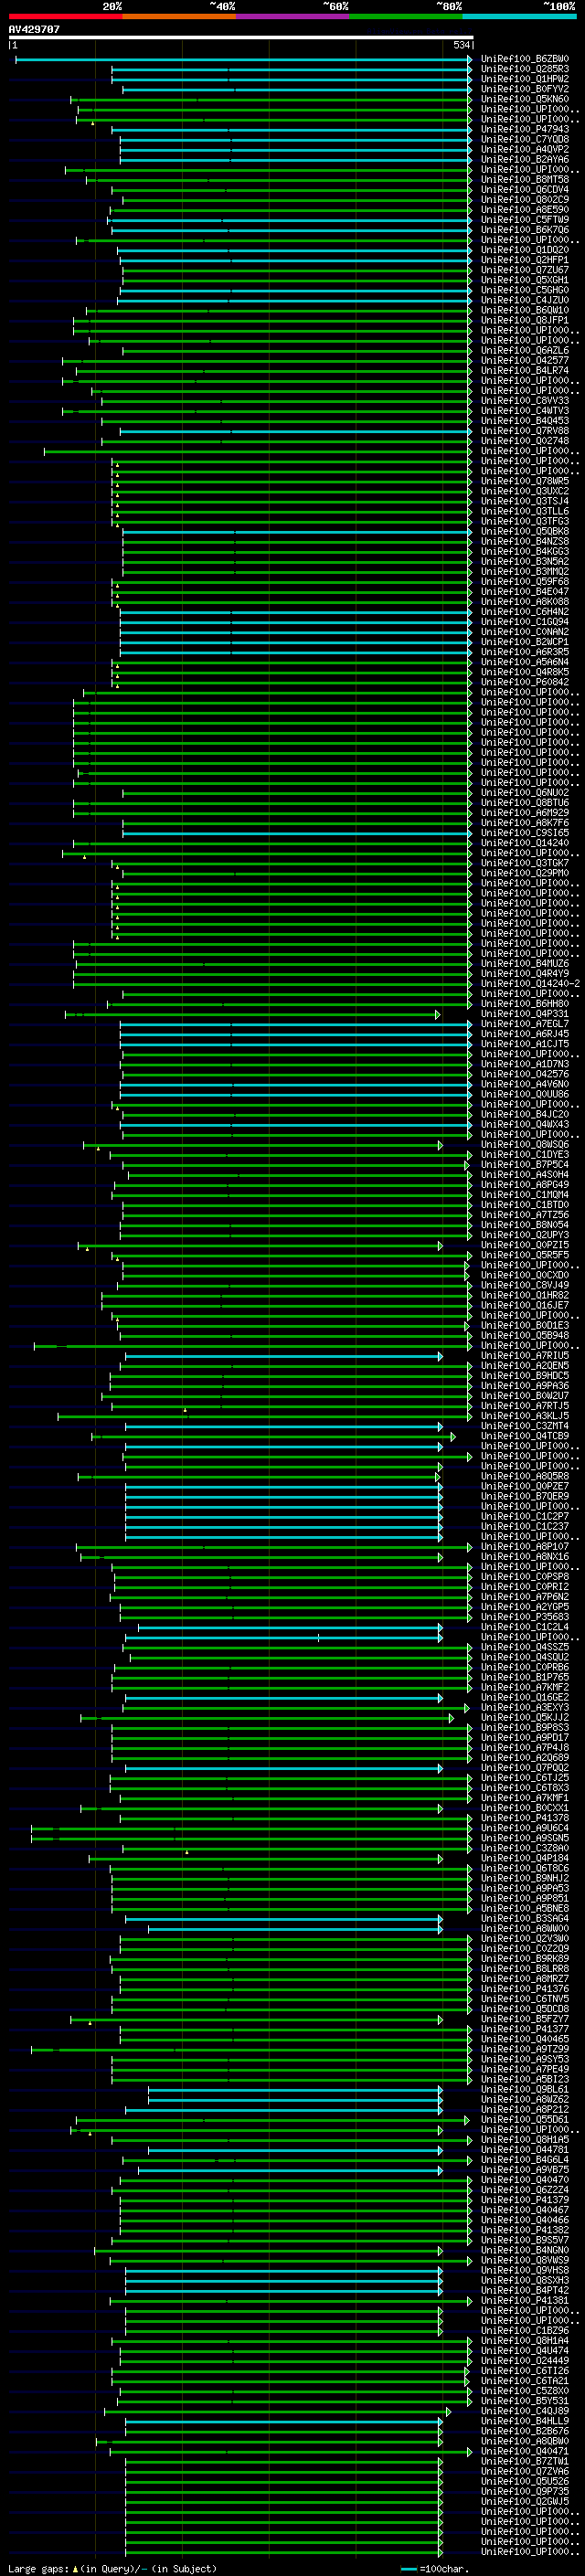Select label UniRef100_B6HH80

pyautogui.click(x=525, y=1004)
